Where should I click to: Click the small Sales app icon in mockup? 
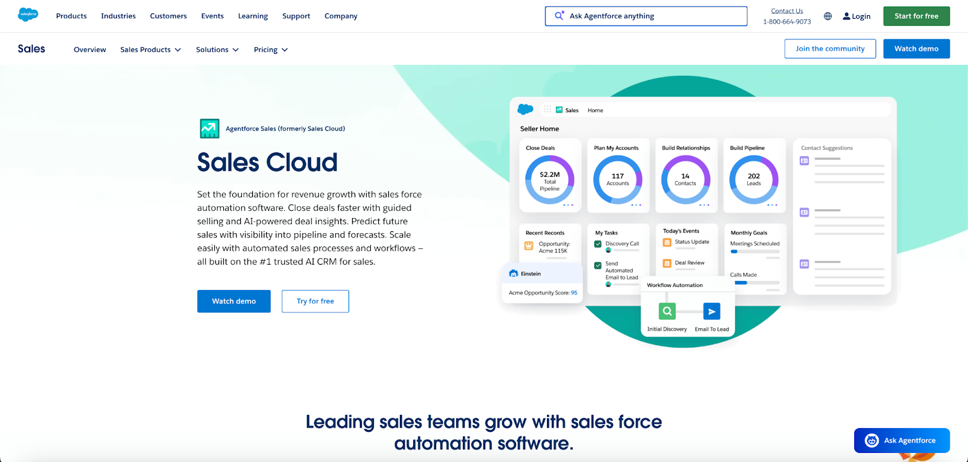(x=559, y=110)
